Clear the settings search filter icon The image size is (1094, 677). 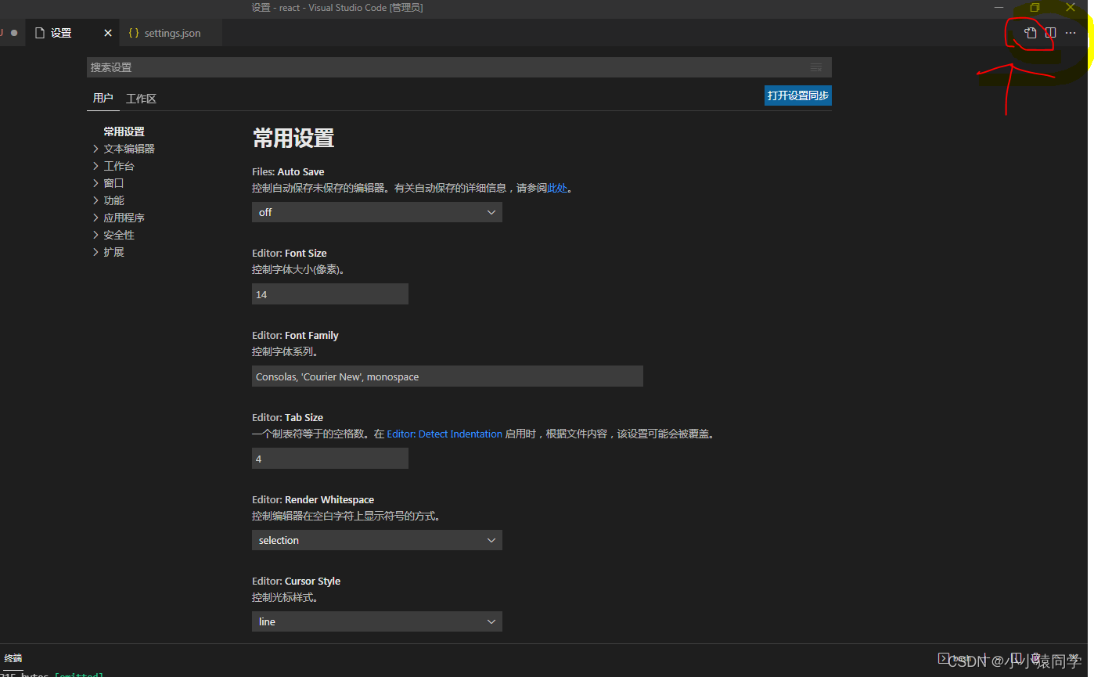tap(816, 67)
